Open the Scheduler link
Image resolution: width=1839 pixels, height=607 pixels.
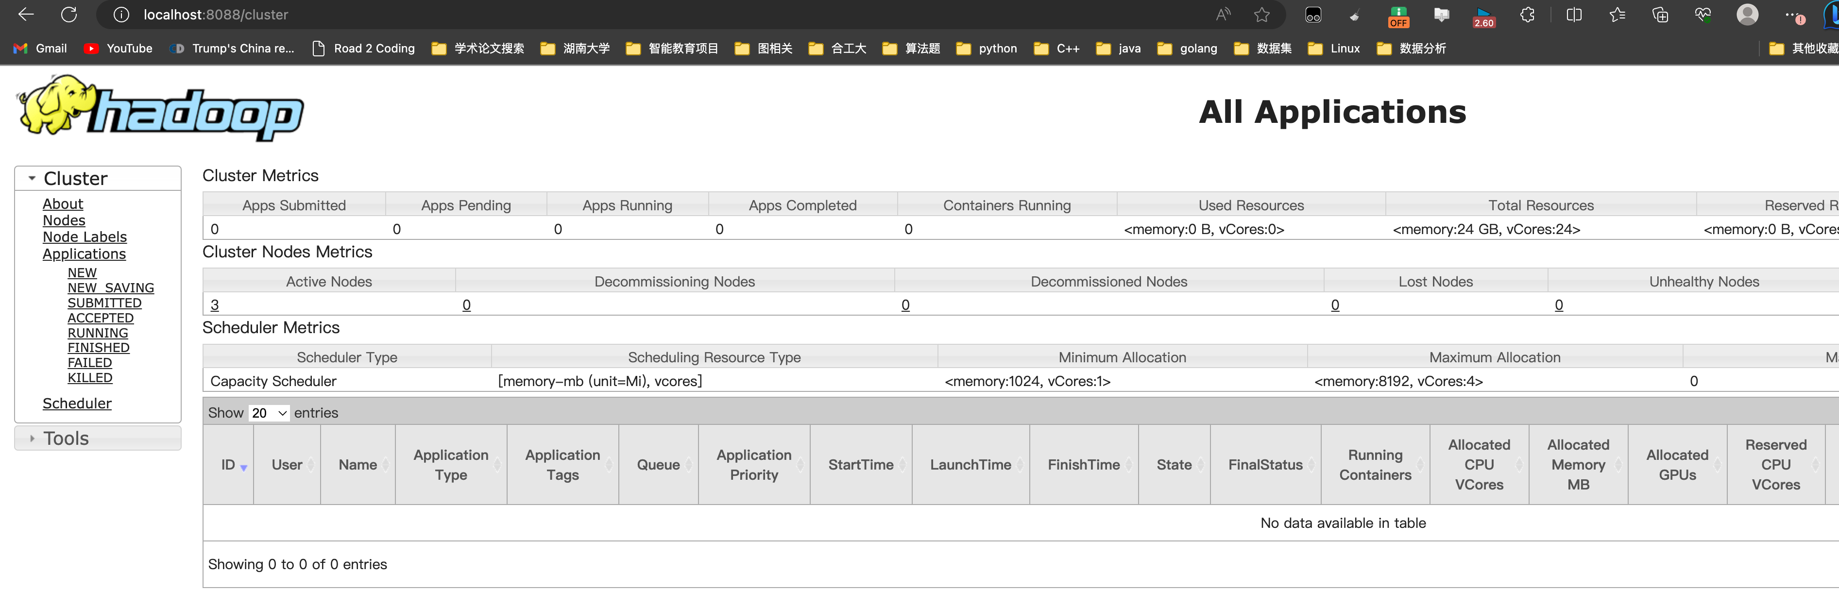point(77,404)
